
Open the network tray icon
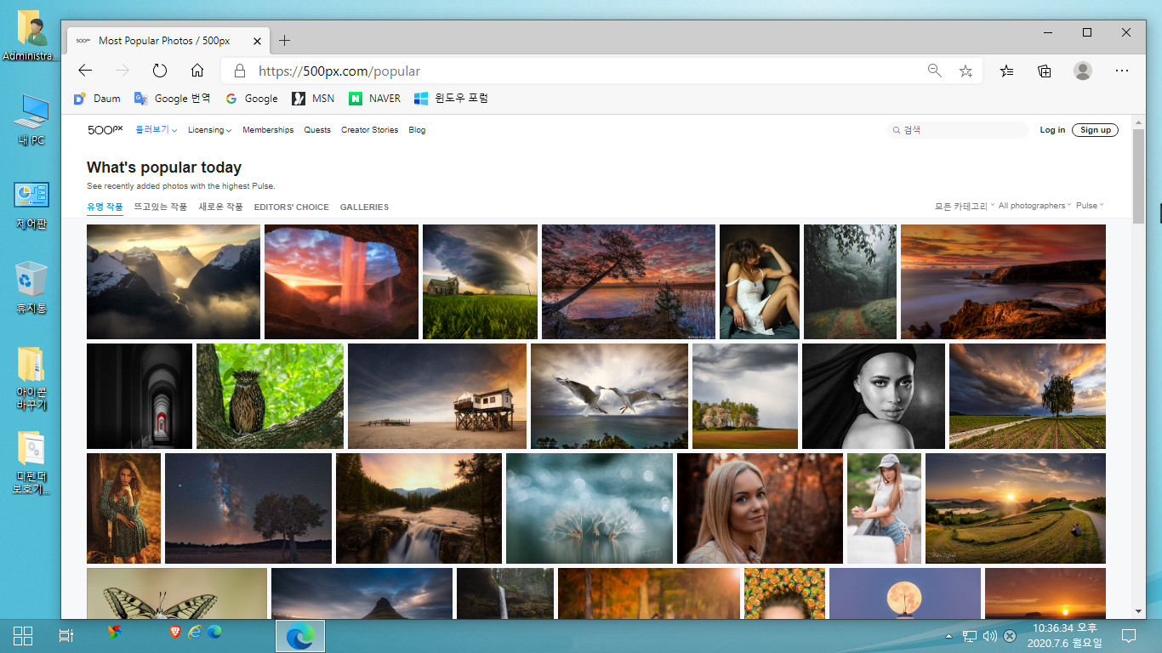(x=969, y=635)
